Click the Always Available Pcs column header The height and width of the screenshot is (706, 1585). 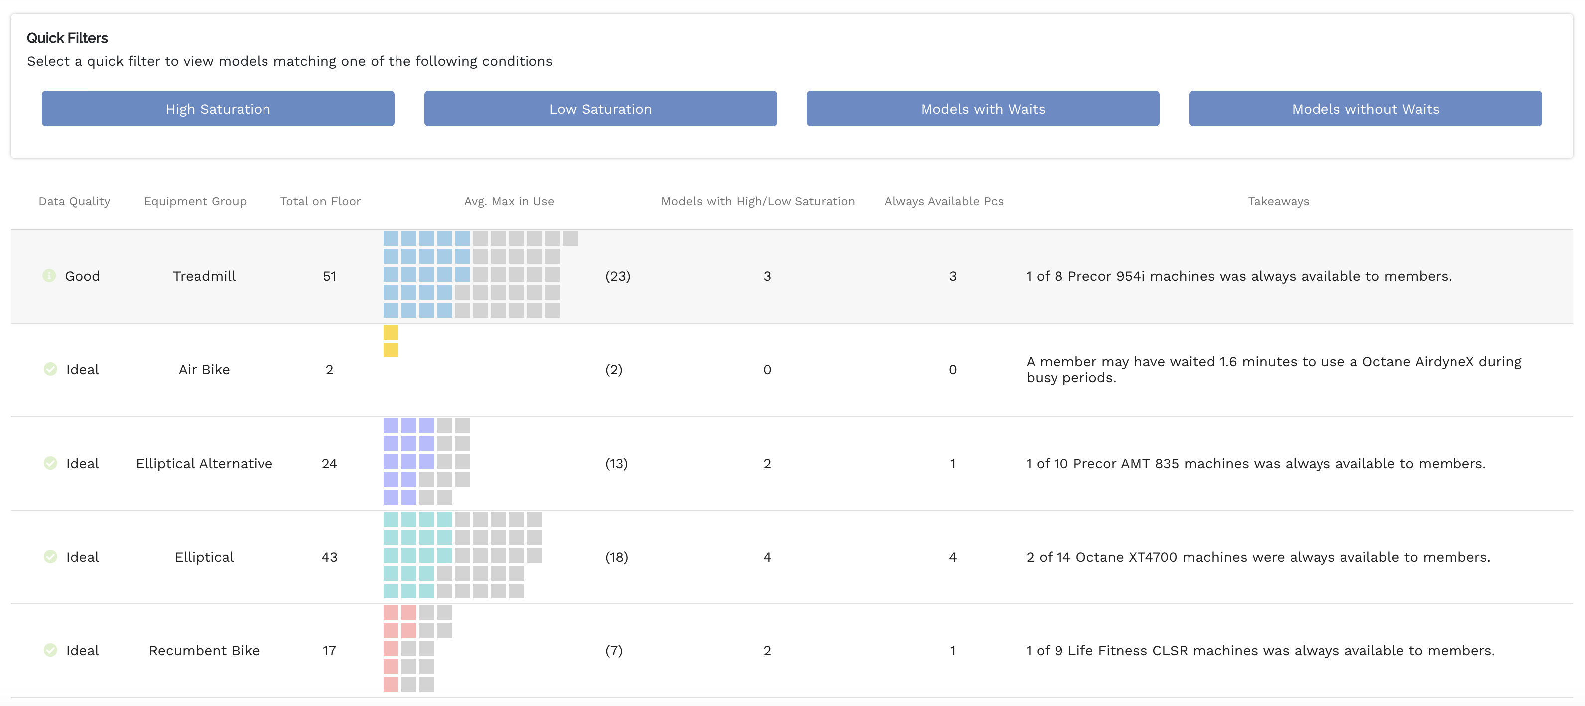pos(943,201)
